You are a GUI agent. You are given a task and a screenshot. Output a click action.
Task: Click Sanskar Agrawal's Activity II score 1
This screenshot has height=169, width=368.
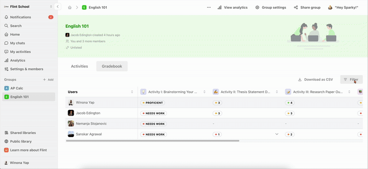coord(217,134)
